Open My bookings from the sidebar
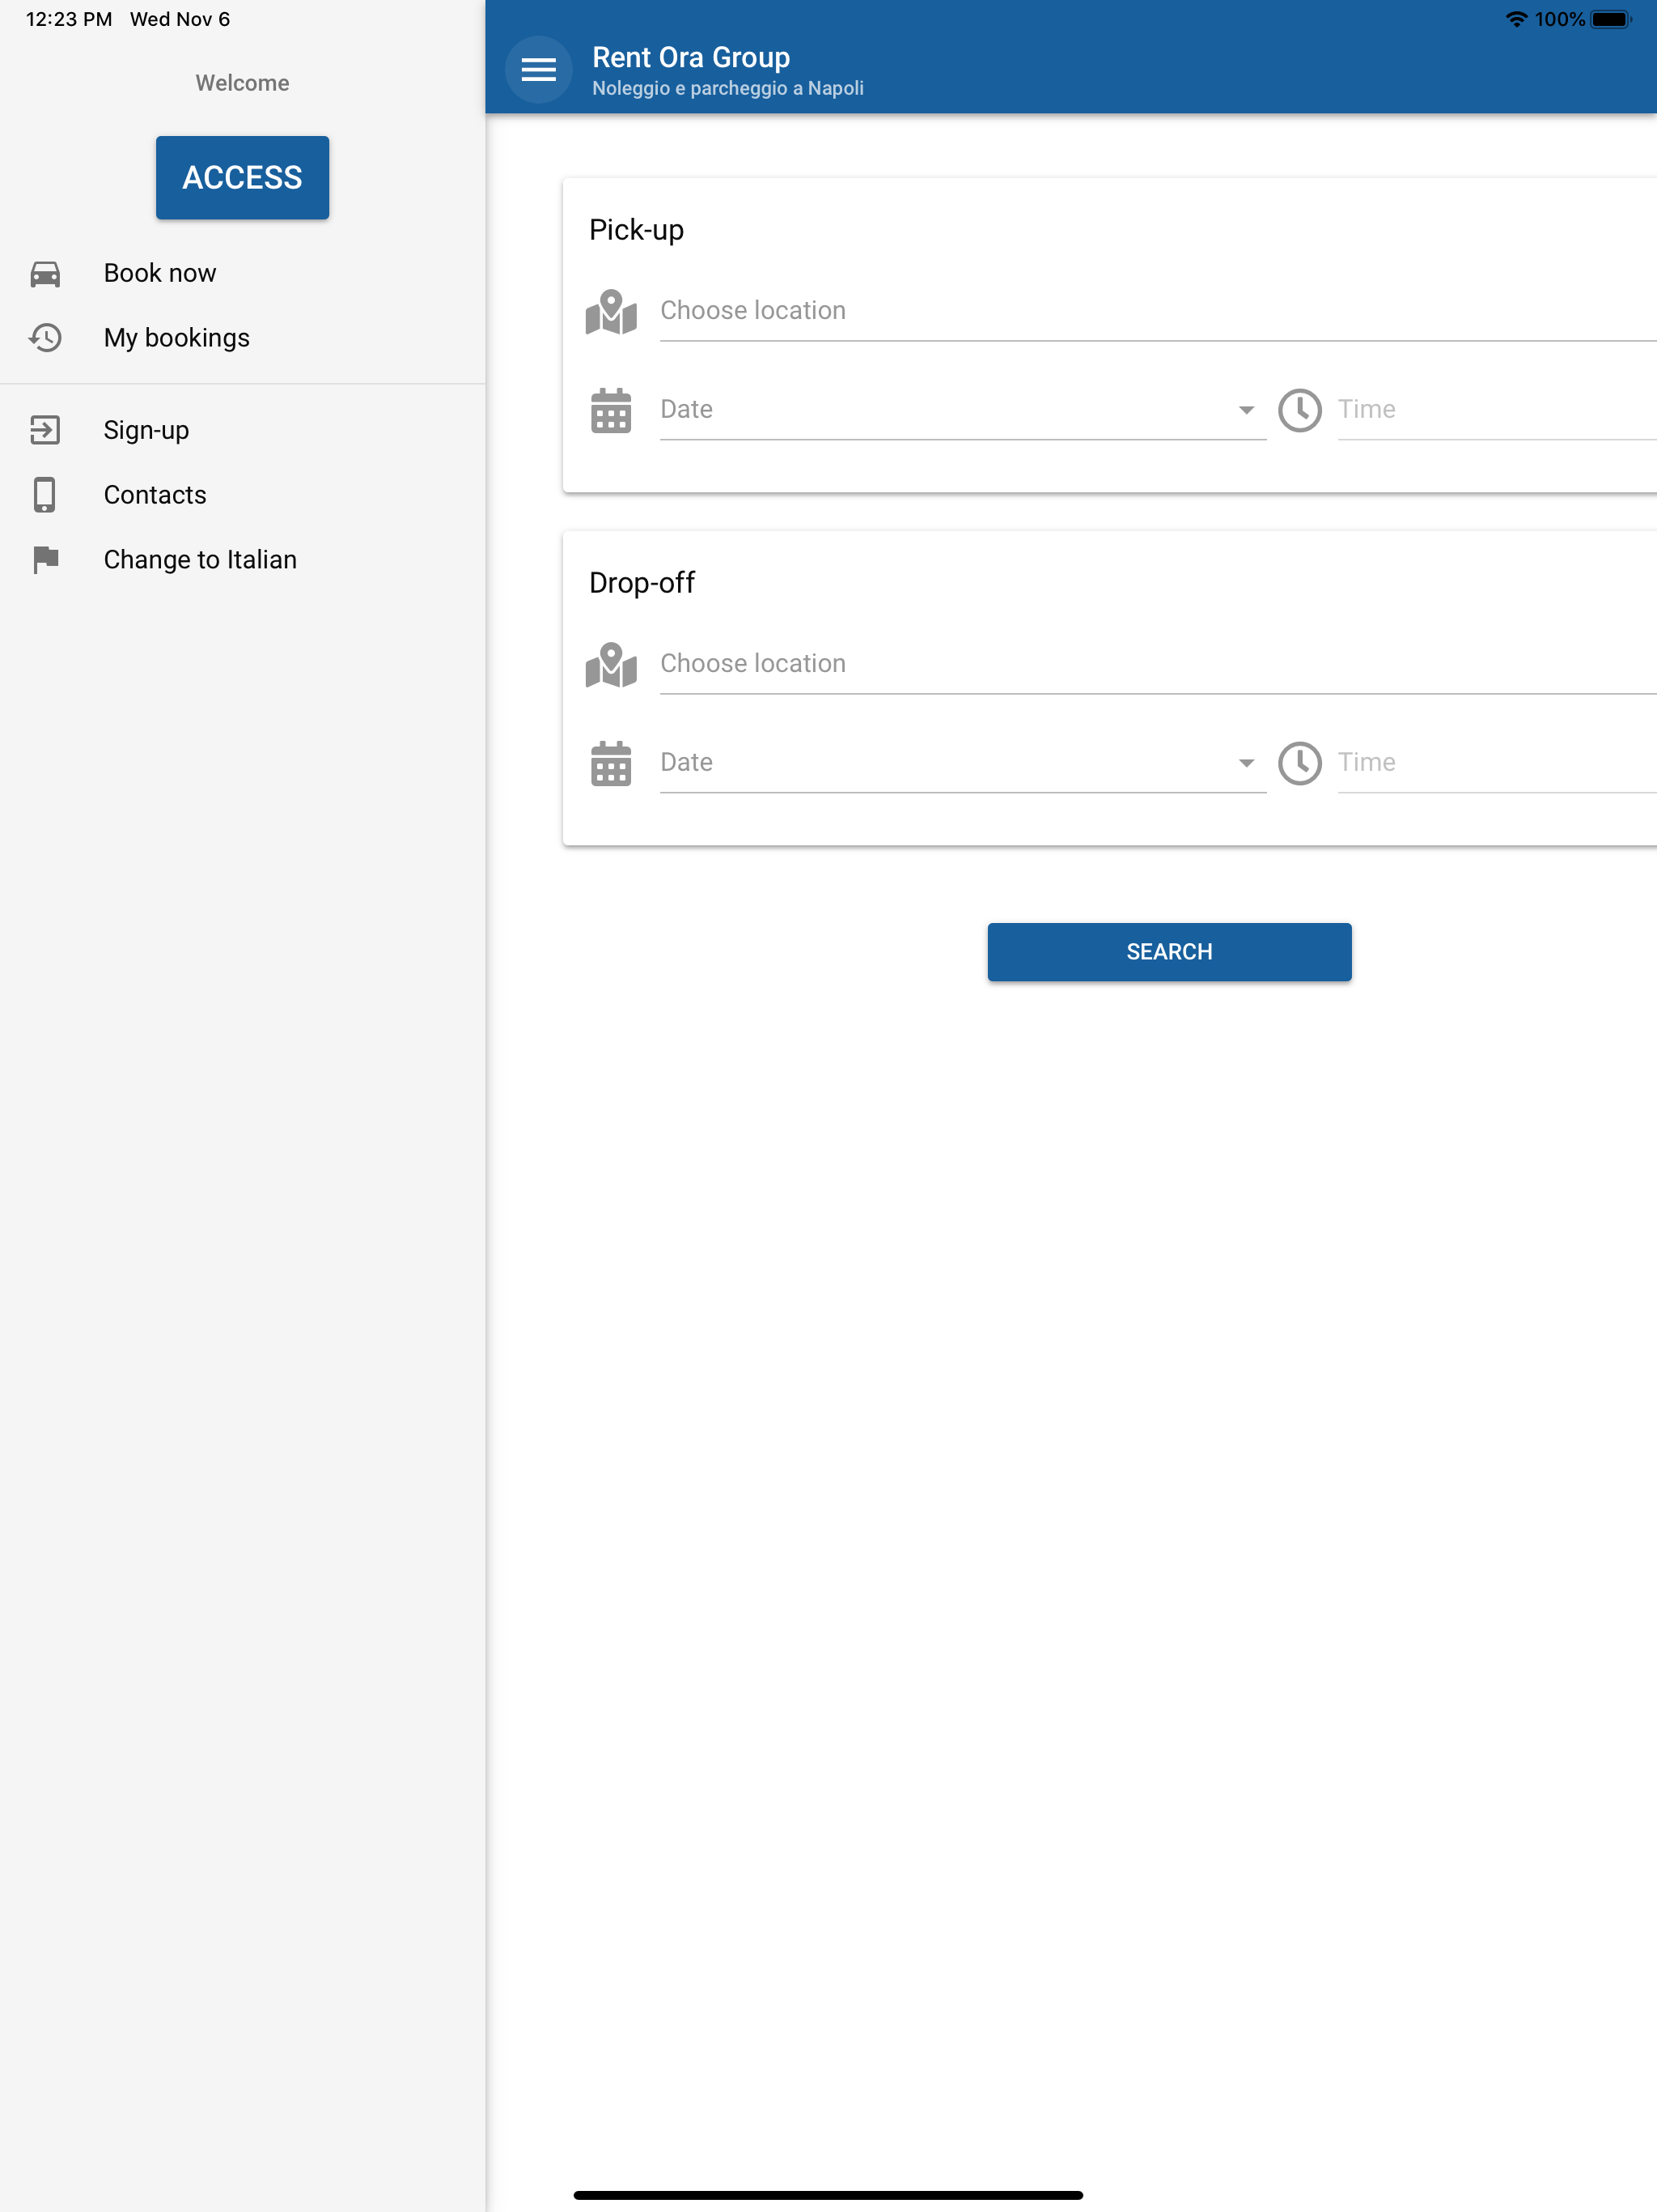 click(x=243, y=338)
